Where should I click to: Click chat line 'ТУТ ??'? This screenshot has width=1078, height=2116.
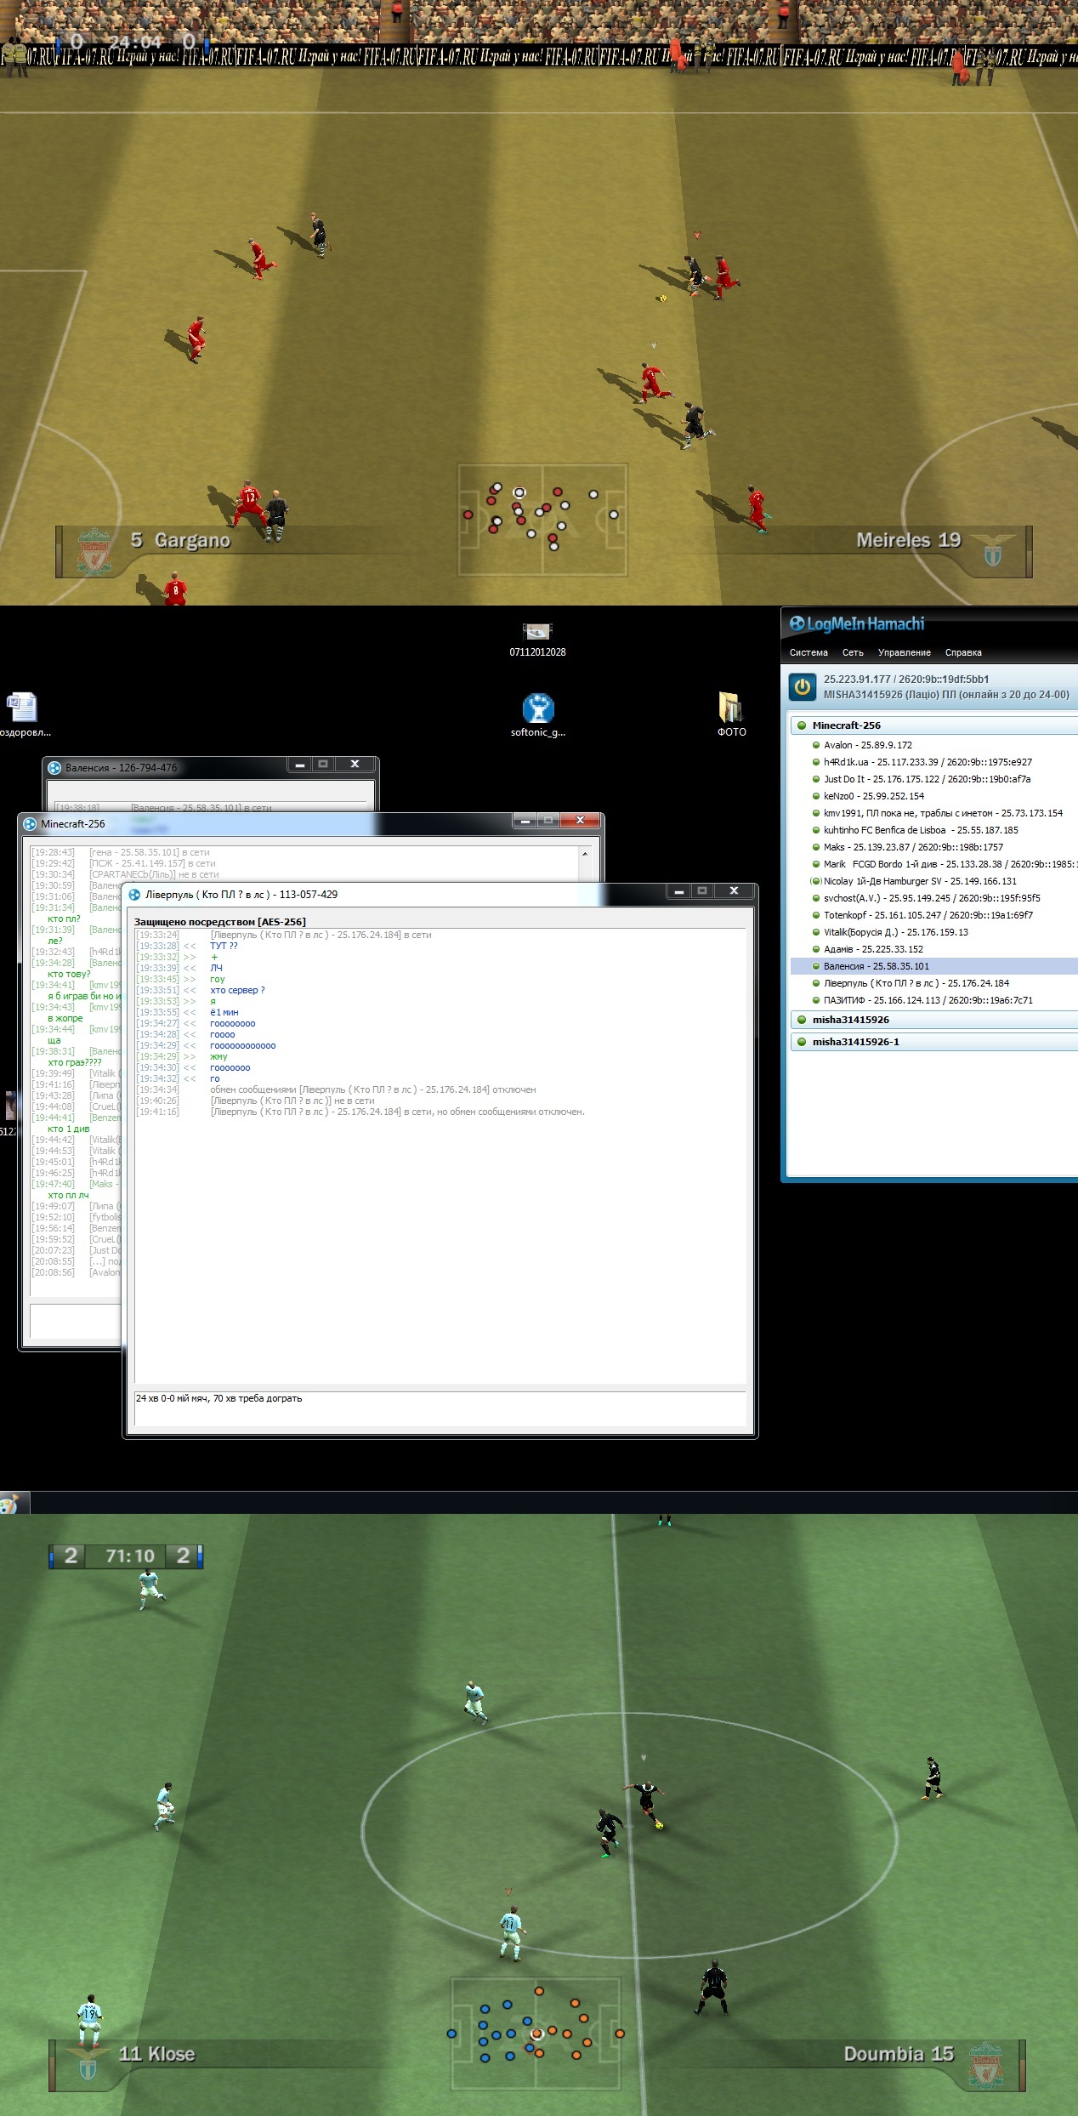click(x=224, y=946)
